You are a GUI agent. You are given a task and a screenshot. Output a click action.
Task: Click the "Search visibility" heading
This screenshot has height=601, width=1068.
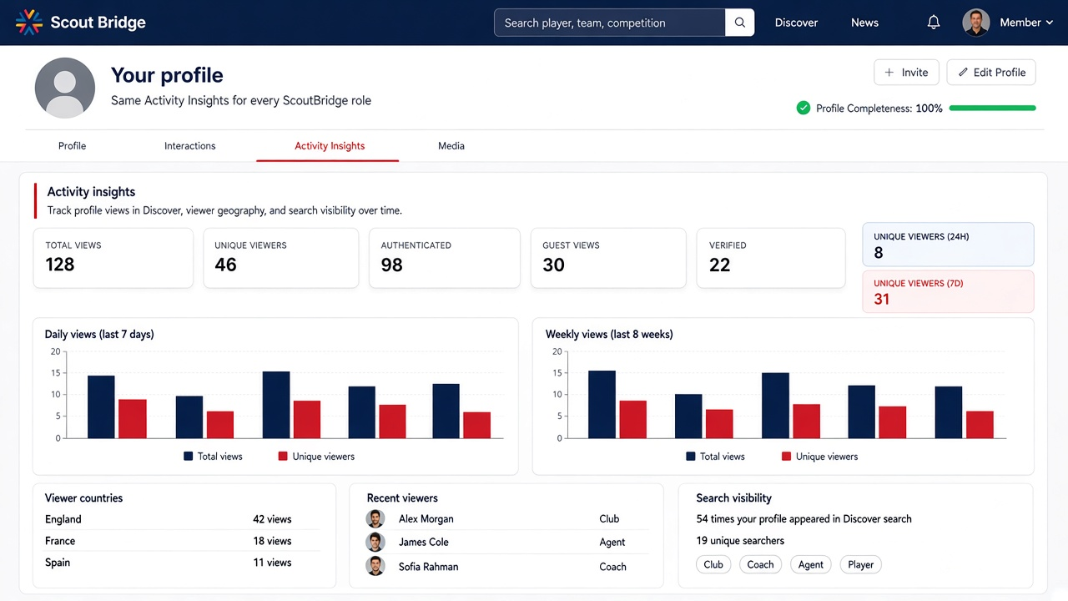point(733,498)
